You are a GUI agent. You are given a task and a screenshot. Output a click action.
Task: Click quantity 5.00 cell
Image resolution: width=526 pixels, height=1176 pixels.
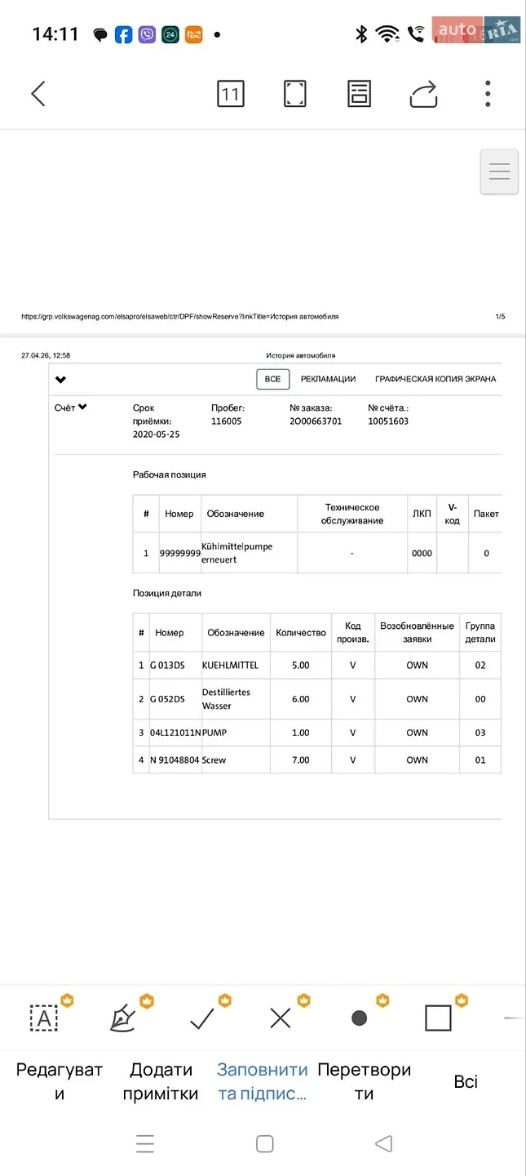click(301, 666)
